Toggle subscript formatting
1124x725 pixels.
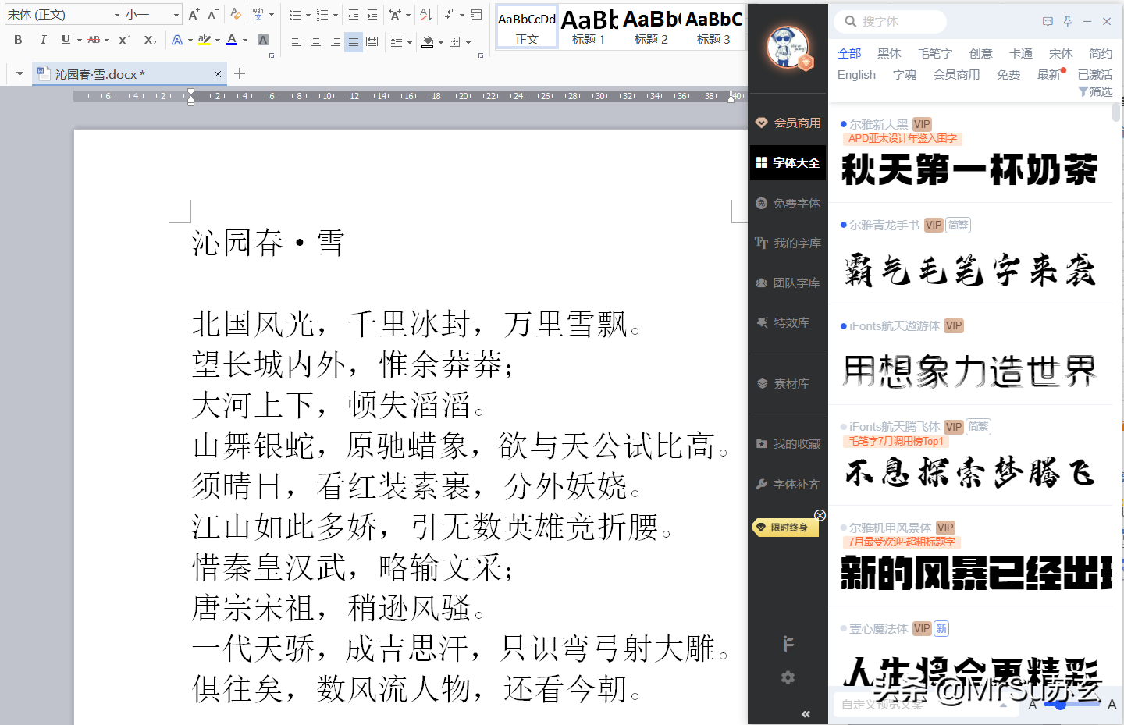pos(148,39)
